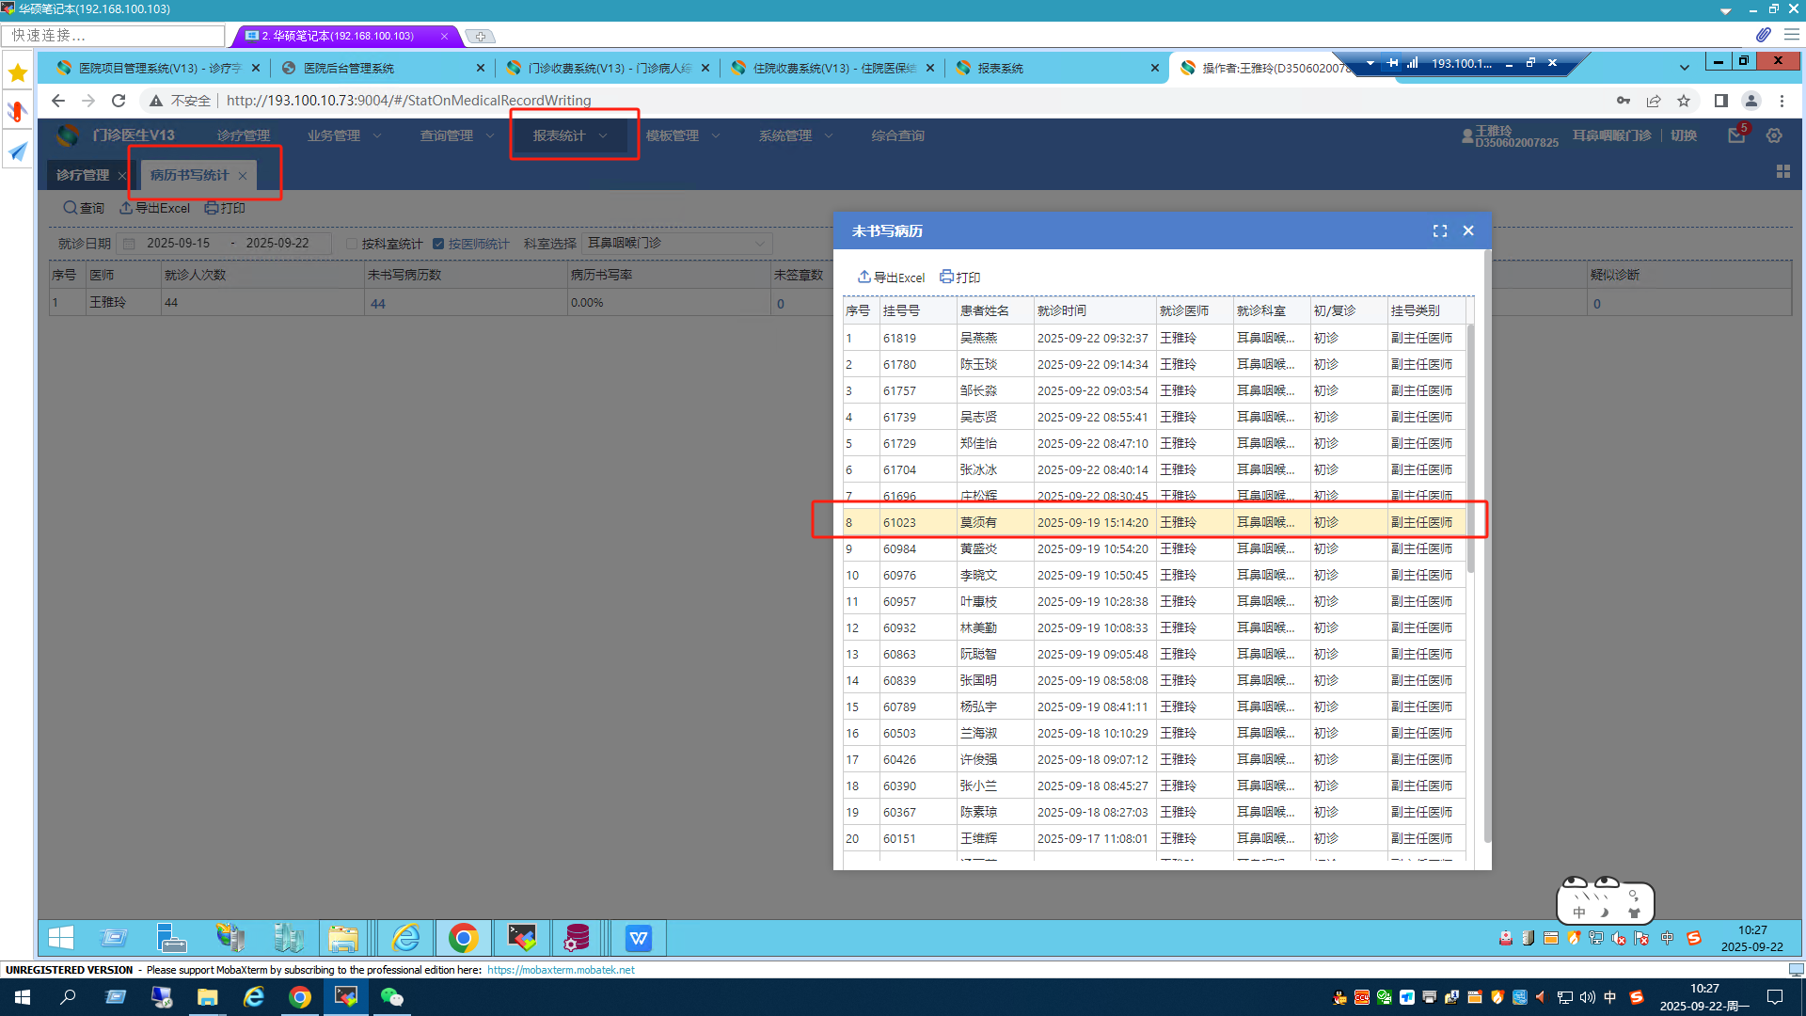Click the 打印 printer icon in the dialog
1806x1016 pixels.
[x=946, y=278]
